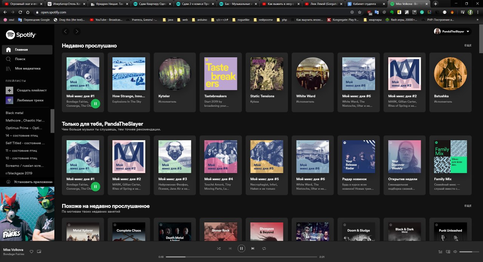Mute the volume speaker icon
Image resolution: width=483 pixels, height=262 pixels.
tap(455, 251)
